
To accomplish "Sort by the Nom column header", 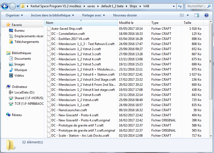I will [81, 23].
